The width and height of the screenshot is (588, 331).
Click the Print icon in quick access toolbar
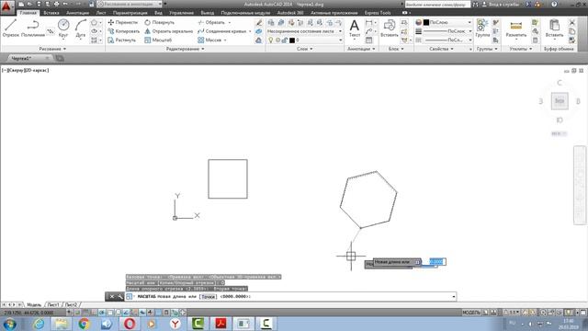point(57,4)
